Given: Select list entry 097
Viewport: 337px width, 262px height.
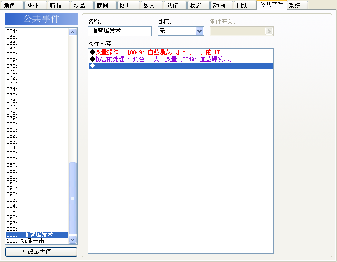Looking at the screenshot, I should [x=37, y=223].
